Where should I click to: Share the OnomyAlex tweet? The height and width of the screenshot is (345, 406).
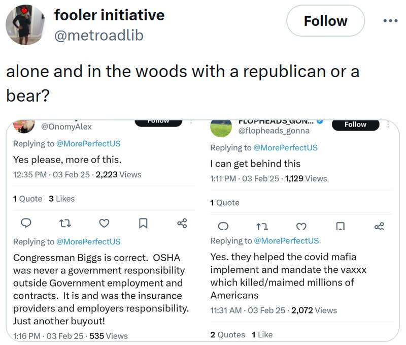182,223
